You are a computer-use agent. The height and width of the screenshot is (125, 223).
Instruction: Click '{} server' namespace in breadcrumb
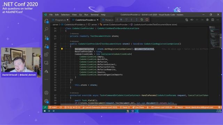pos(92,25)
